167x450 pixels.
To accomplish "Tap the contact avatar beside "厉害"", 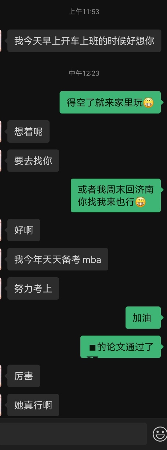I will pyautogui.click(x=1, y=376).
